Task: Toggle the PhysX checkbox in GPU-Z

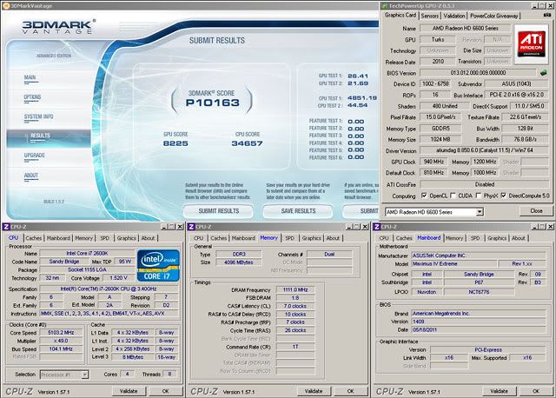Action: (x=479, y=196)
